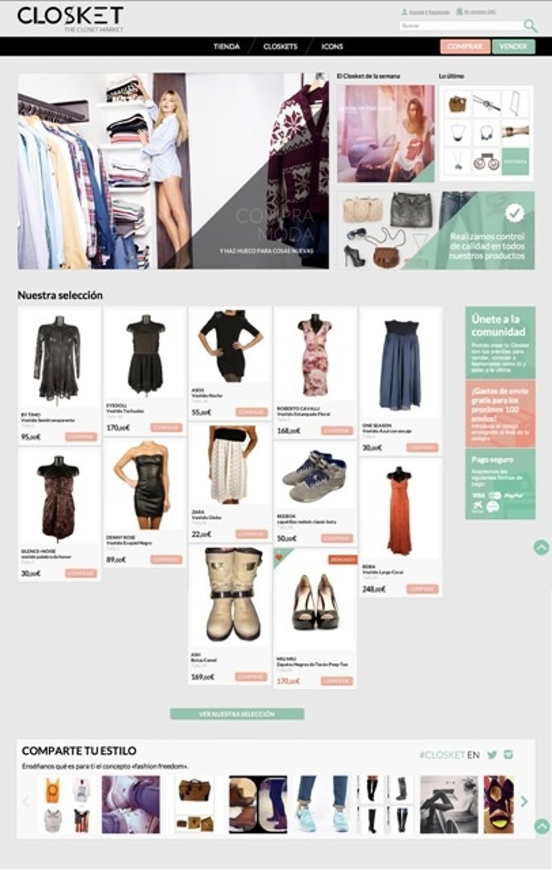Click the upper green scroll-to-top arrow

pyautogui.click(x=542, y=547)
